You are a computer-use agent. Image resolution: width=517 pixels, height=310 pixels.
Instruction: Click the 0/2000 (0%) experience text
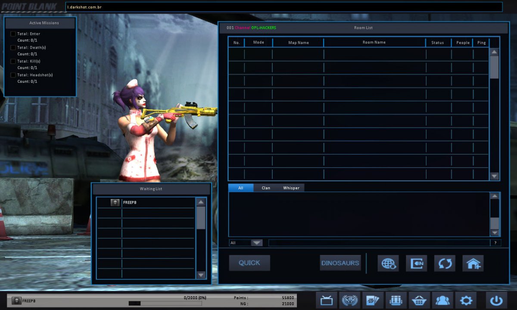(195, 298)
